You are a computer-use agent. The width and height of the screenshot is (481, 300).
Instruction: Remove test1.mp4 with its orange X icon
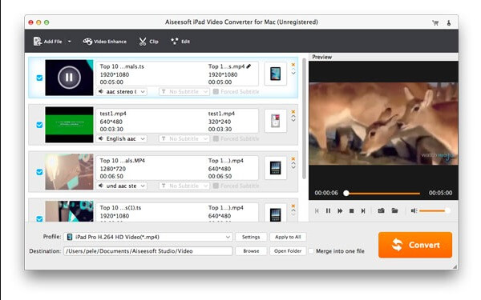(x=293, y=112)
